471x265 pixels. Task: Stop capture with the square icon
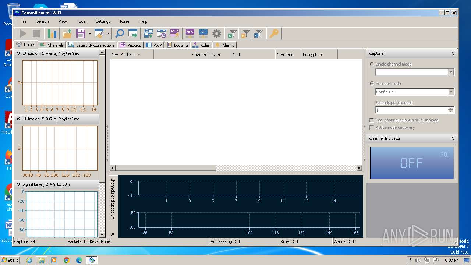36,33
